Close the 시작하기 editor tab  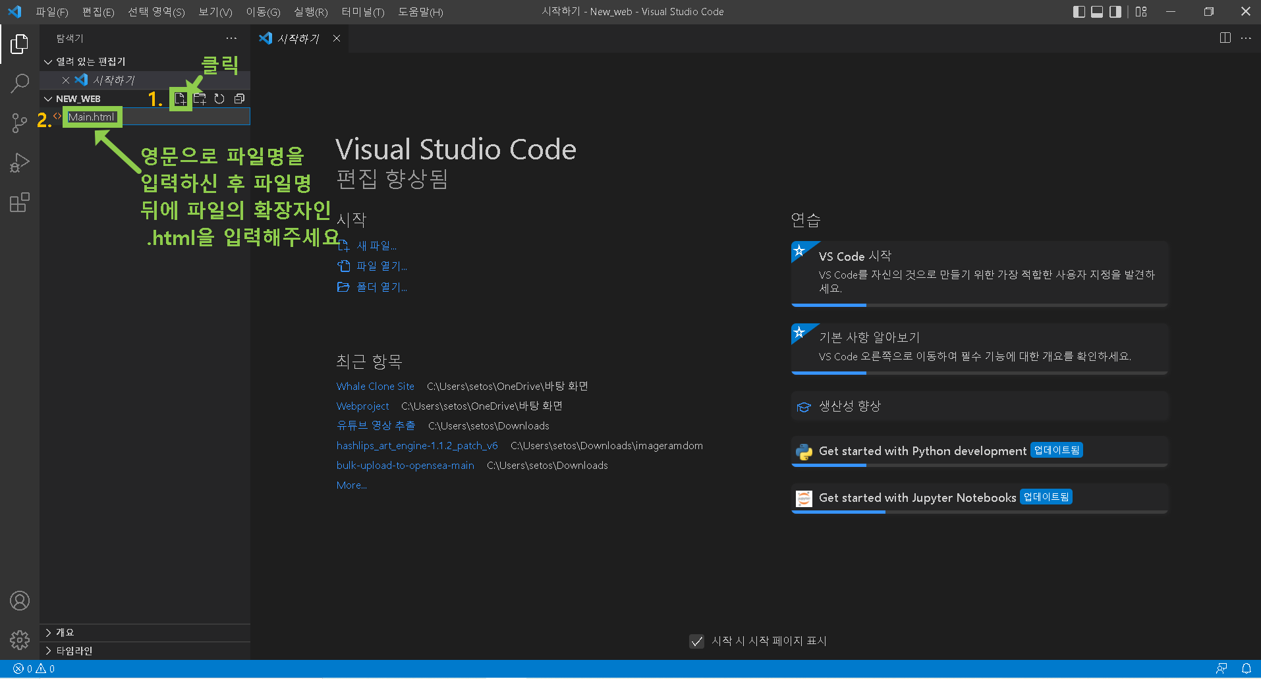[337, 38]
